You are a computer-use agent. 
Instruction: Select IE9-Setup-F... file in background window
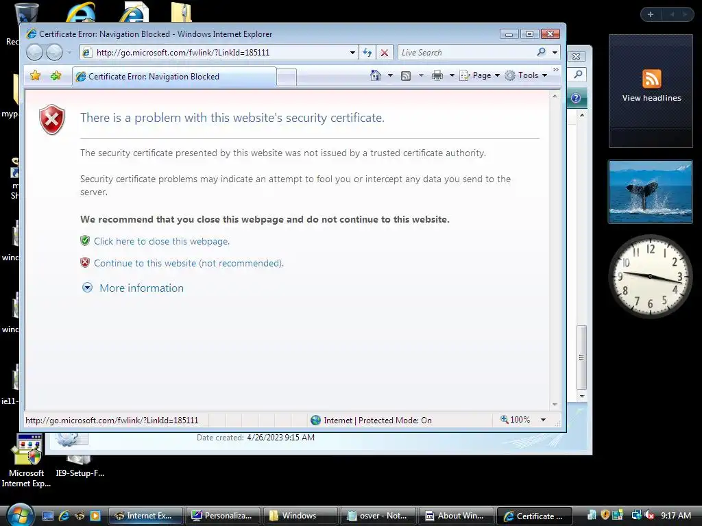point(80,466)
